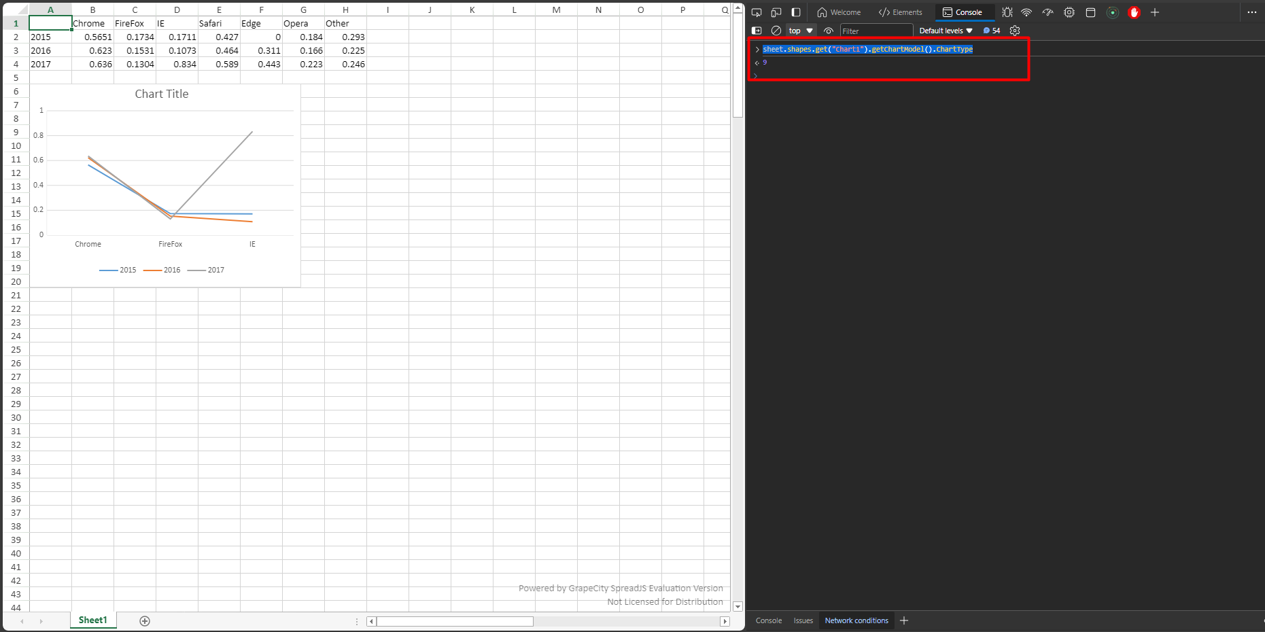The image size is (1265, 632).
Task: Click the 2017 legend entry in chart
Action: pos(205,270)
